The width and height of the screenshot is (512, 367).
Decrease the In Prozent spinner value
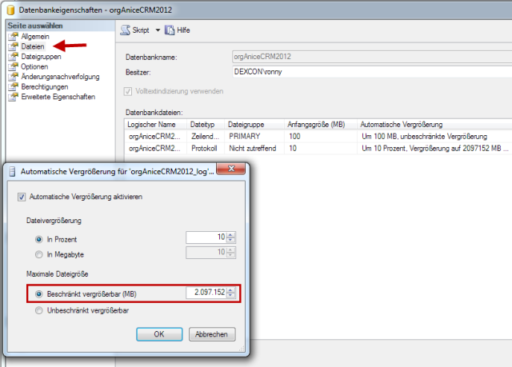(230, 240)
